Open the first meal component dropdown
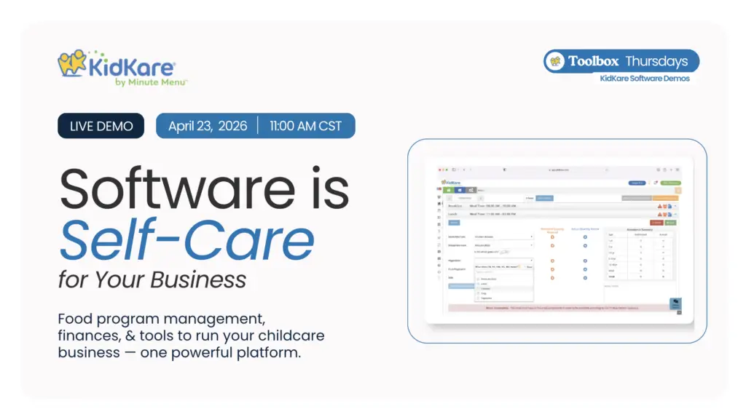 point(503,237)
